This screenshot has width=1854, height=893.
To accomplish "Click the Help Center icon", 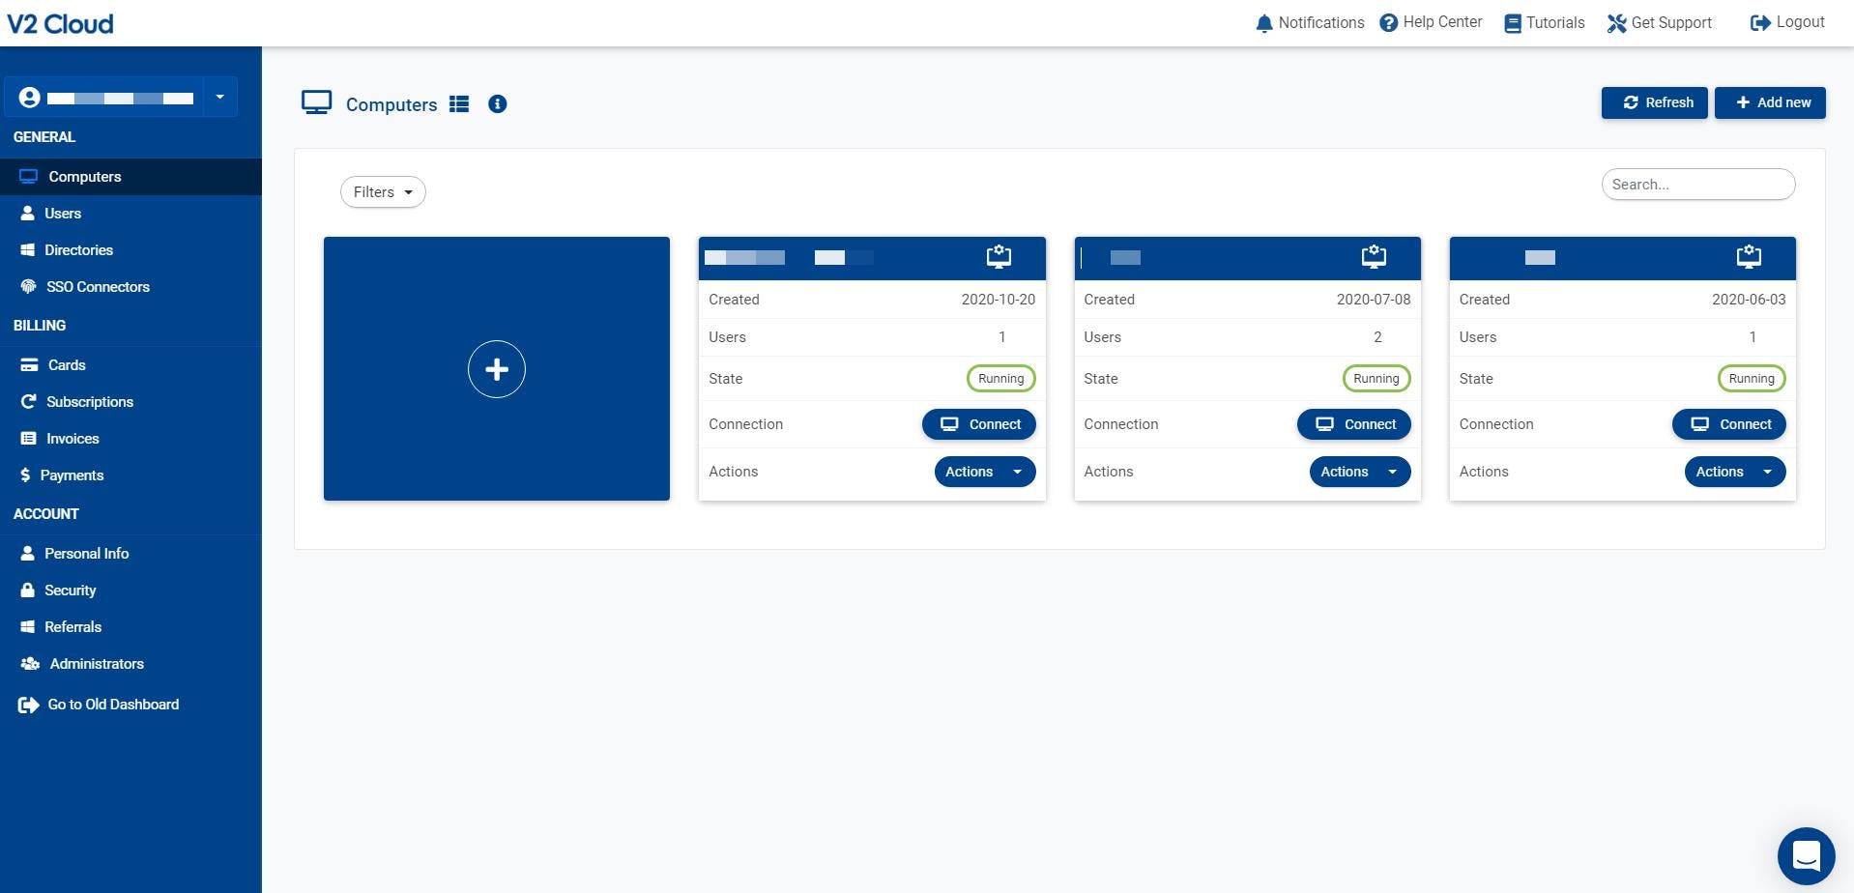I will (1388, 22).
